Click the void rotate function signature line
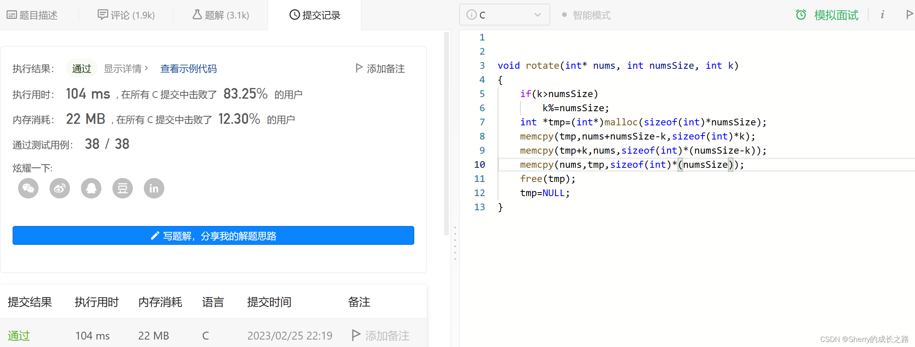Screen dimensions: 915x347 pos(618,65)
